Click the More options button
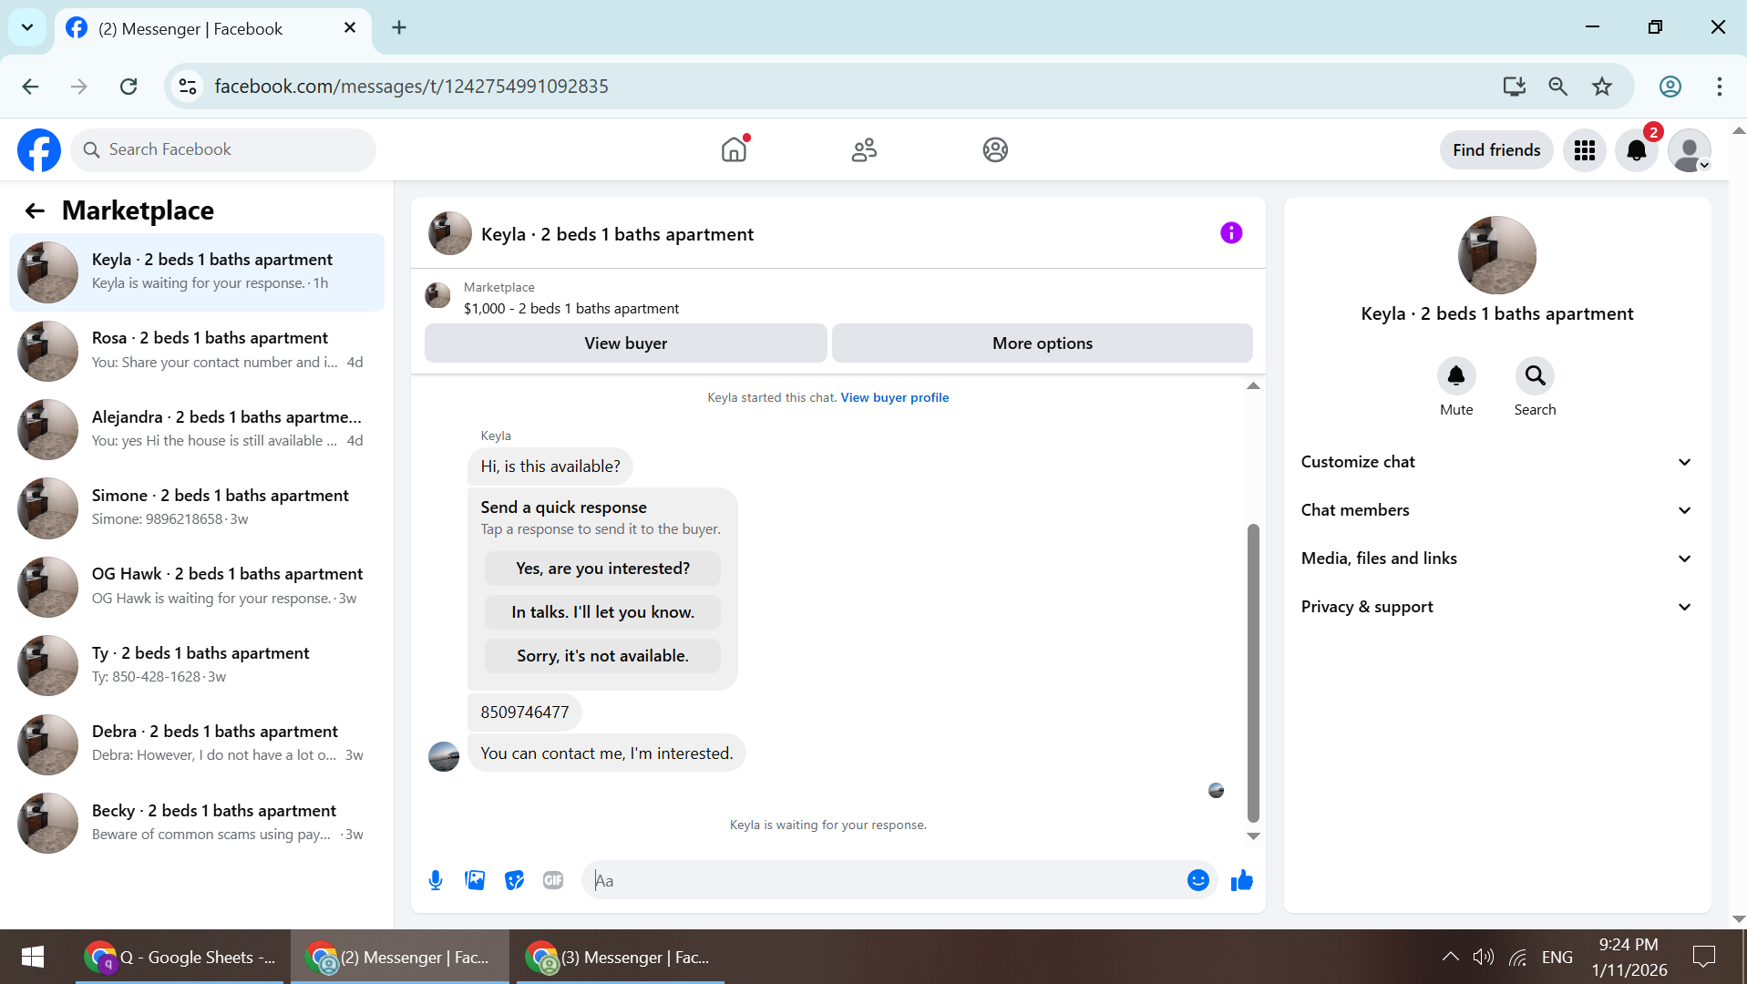 click(x=1043, y=343)
